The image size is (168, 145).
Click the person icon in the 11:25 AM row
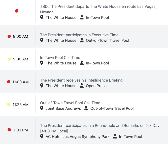[86, 108]
